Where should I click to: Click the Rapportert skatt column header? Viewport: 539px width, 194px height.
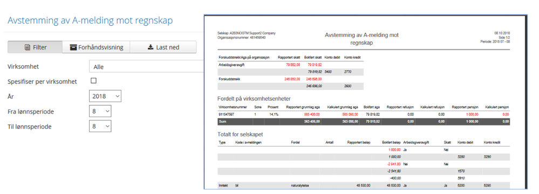tap(289, 57)
